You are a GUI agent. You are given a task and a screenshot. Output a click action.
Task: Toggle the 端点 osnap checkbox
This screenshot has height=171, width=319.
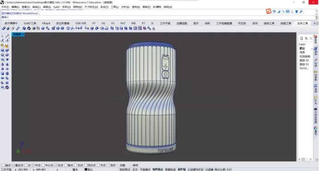tap(3, 165)
